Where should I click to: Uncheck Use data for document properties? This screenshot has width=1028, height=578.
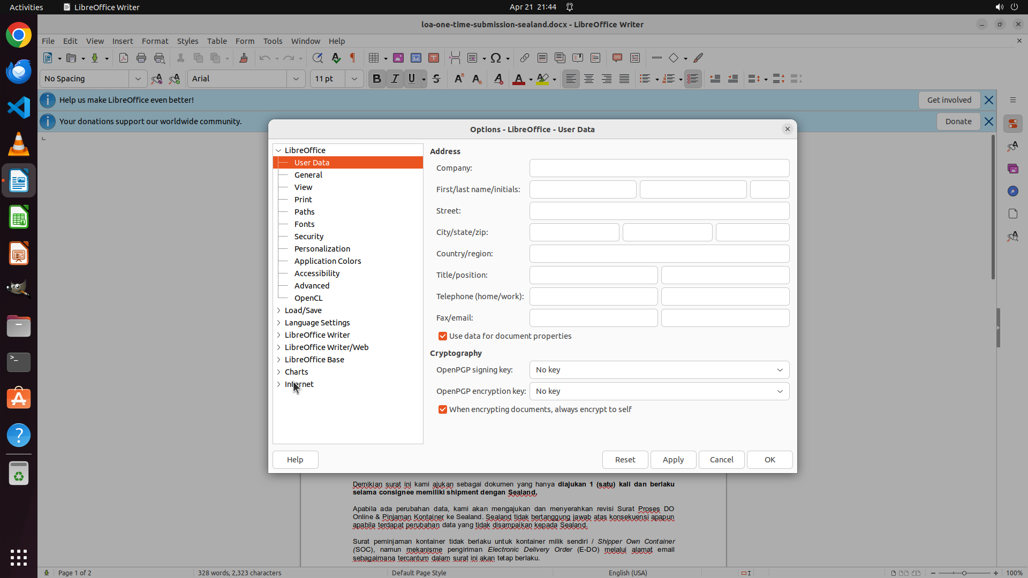pyautogui.click(x=443, y=336)
